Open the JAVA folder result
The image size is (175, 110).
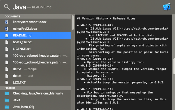click(x=35, y=100)
